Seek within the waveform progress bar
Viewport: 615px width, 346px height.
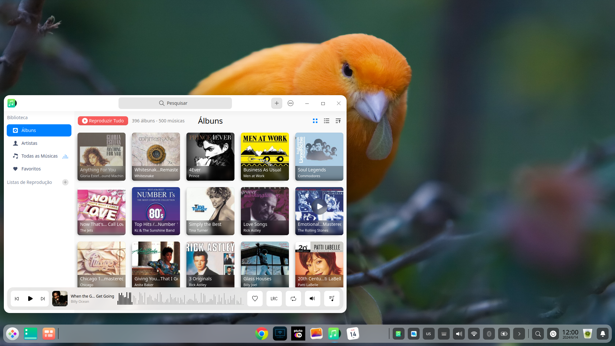[x=181, y=299]
